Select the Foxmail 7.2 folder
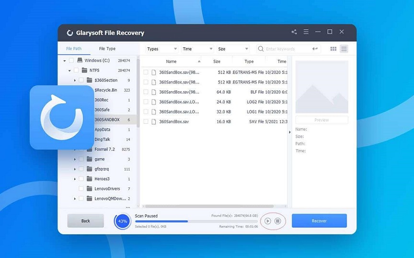The height and width of the screenshot is (258, 414). click(x=104, y=149)
